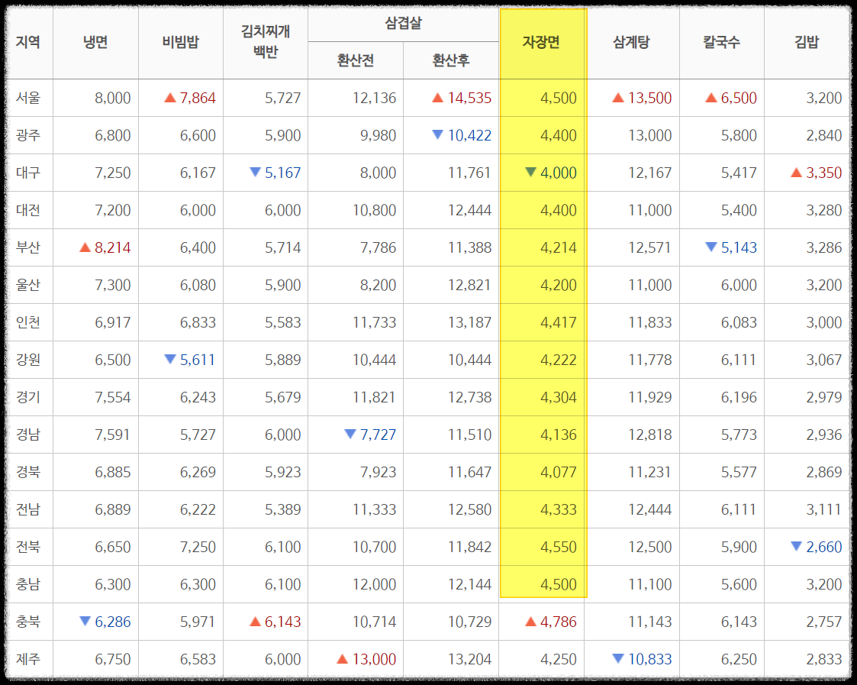857x685 pixels.
Task: Select the 광주 row label
Action: point(28,135)
